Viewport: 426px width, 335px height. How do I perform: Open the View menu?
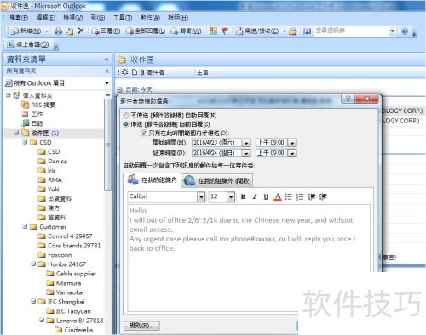73,18
